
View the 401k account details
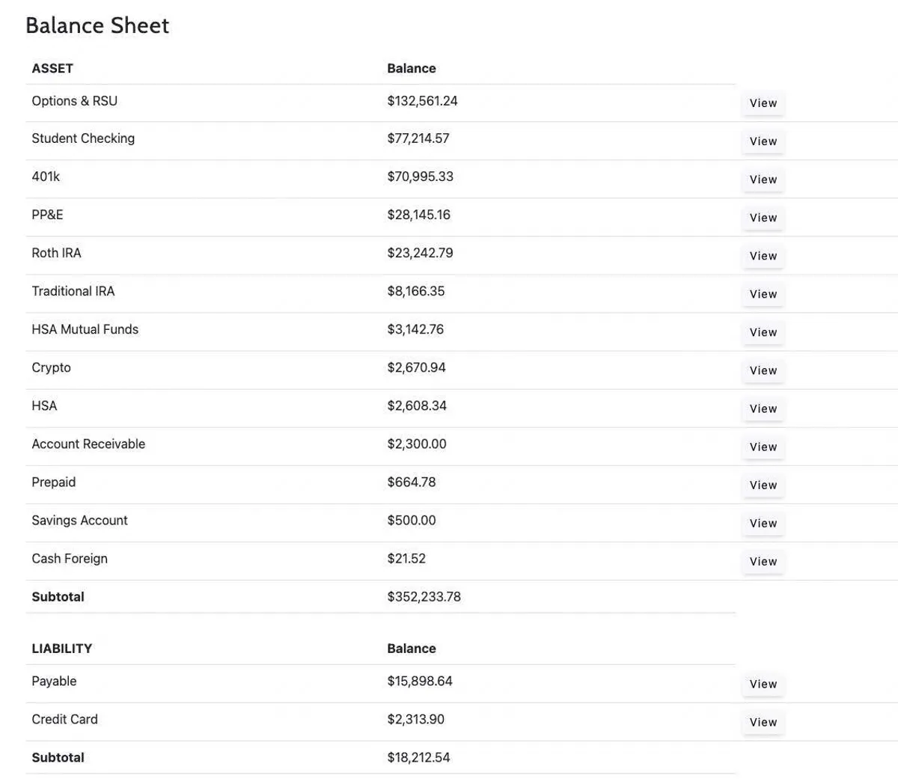[763, 180]
